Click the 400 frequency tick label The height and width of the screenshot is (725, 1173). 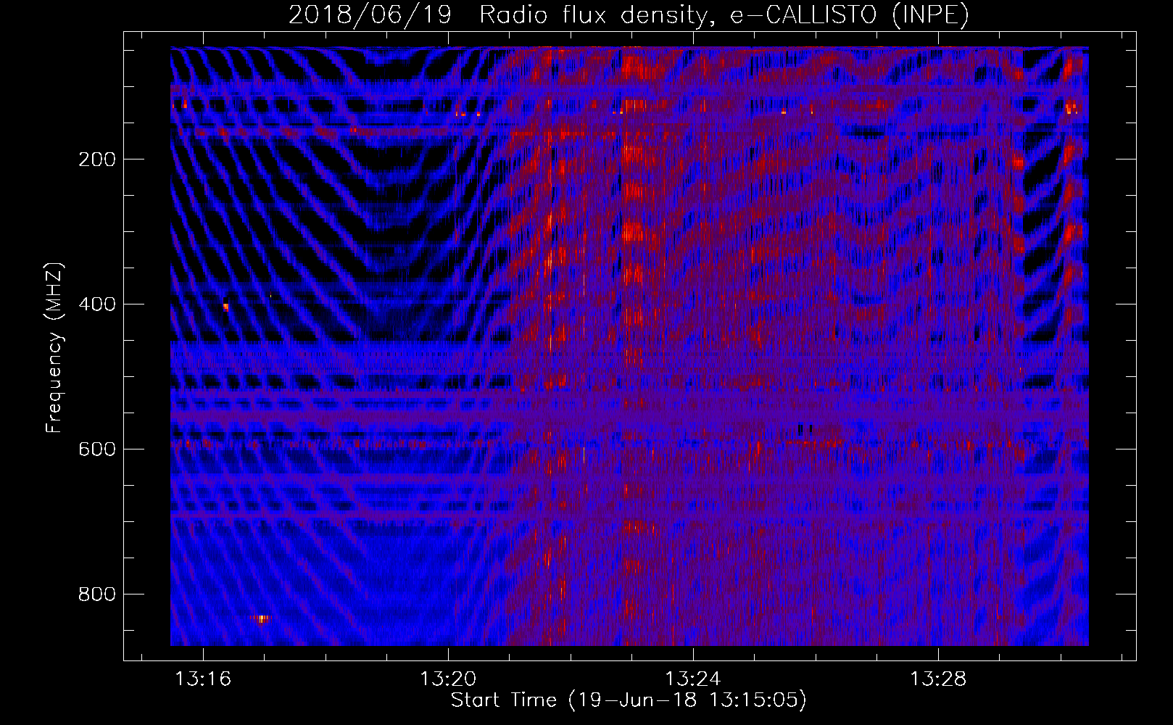tap(97, 304)
